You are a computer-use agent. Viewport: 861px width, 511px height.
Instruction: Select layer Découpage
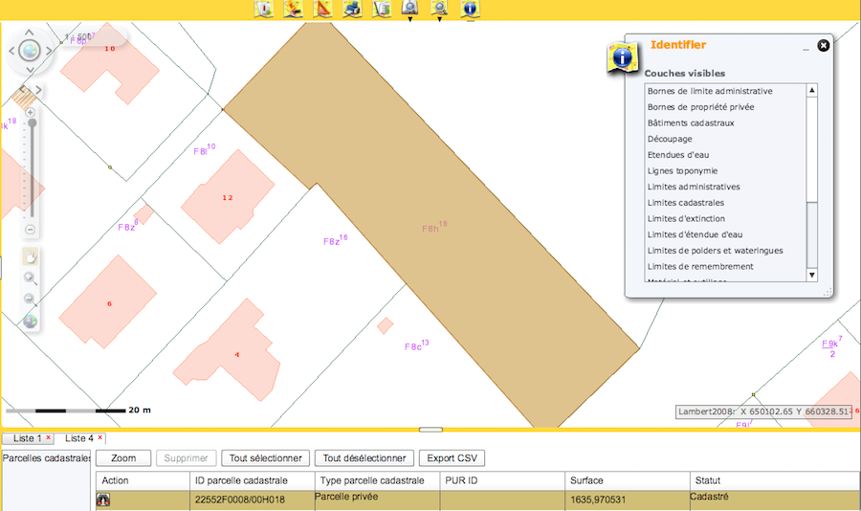point(670,139)
